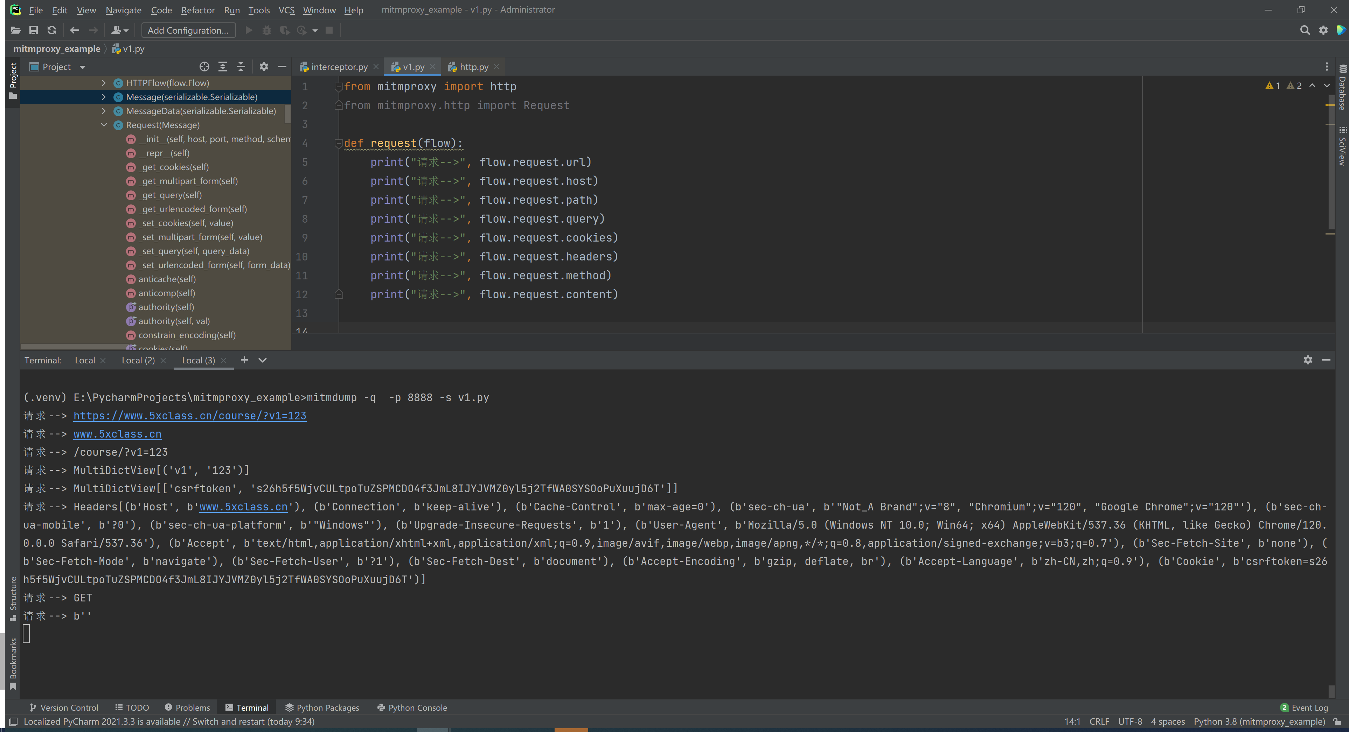Collapse Request(Message) tree node
This screenshot has height=732, width=1349.
(x=104, y=125)
